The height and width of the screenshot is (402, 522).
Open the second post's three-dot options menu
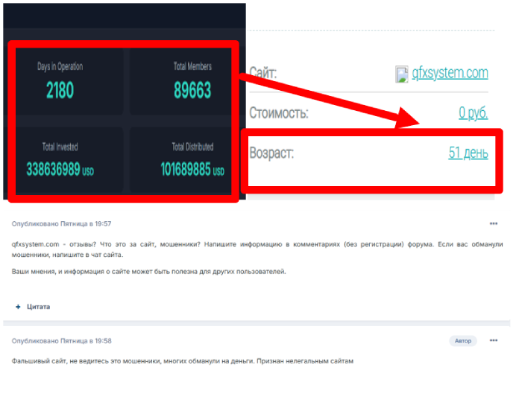(493, 341)
